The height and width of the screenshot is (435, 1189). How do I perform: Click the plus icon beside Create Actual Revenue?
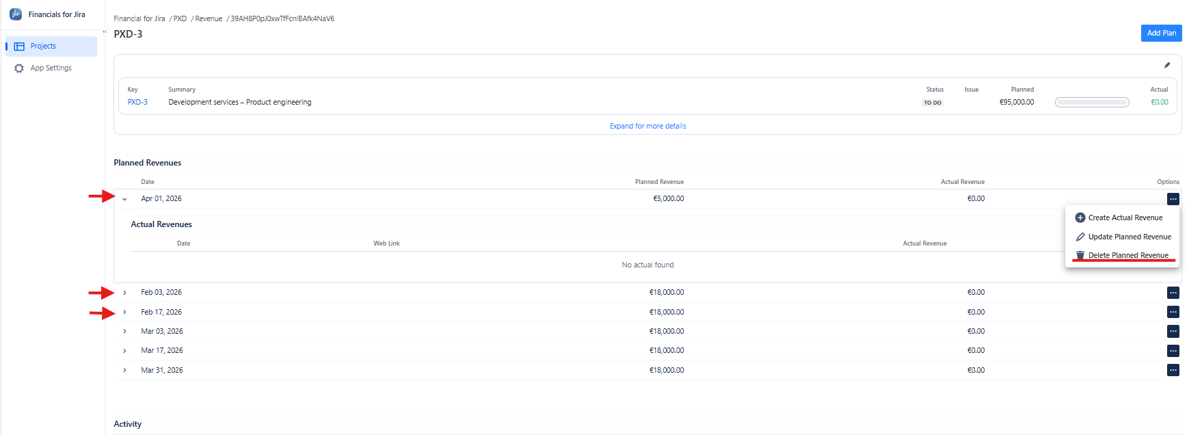click(1080, 217)
